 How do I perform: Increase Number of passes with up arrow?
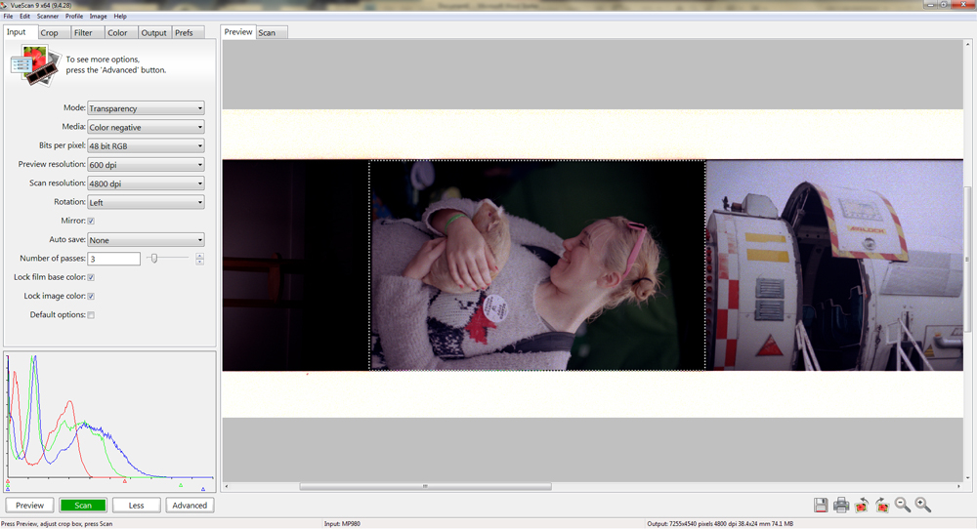pyautogui.click(x=199, y=256)
